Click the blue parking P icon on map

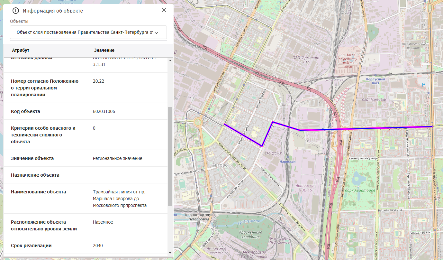pyautogui.click(x=423, y=84)
